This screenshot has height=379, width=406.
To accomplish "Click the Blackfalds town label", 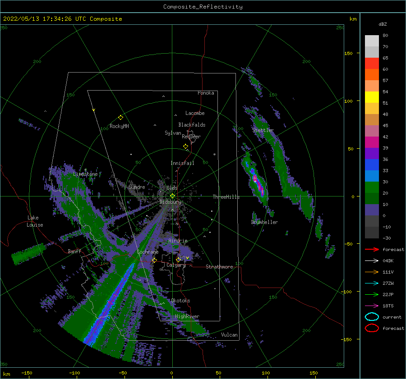I will [192, 125].
